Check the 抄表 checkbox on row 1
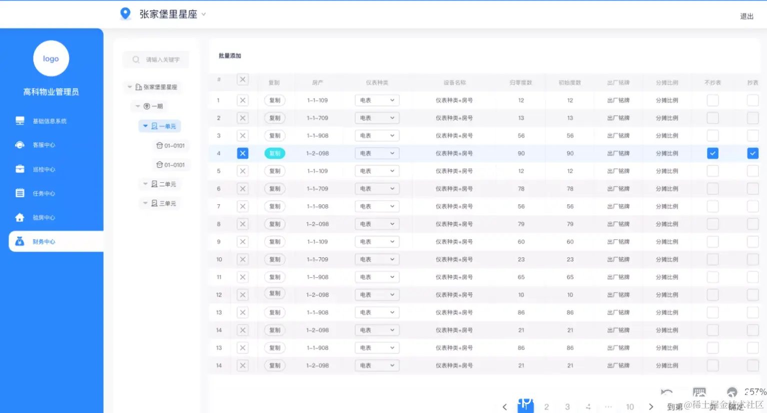767x413 pixels. pyautogui.click(x=752, y=100)
